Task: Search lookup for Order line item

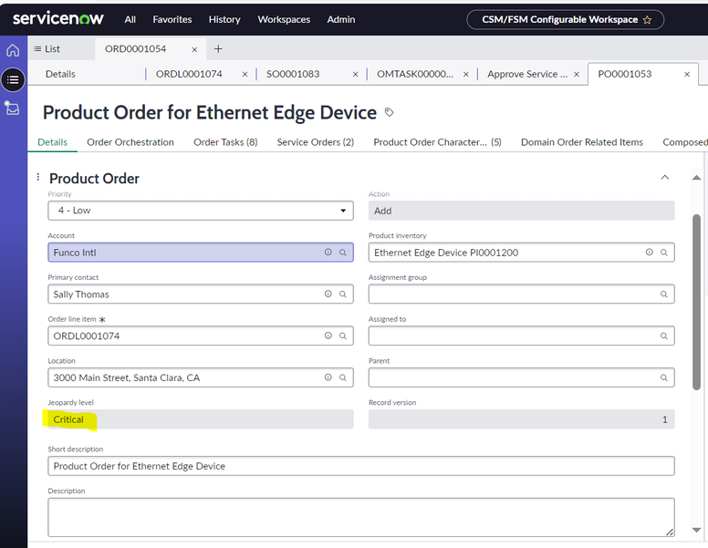Action: coord(343,336)
